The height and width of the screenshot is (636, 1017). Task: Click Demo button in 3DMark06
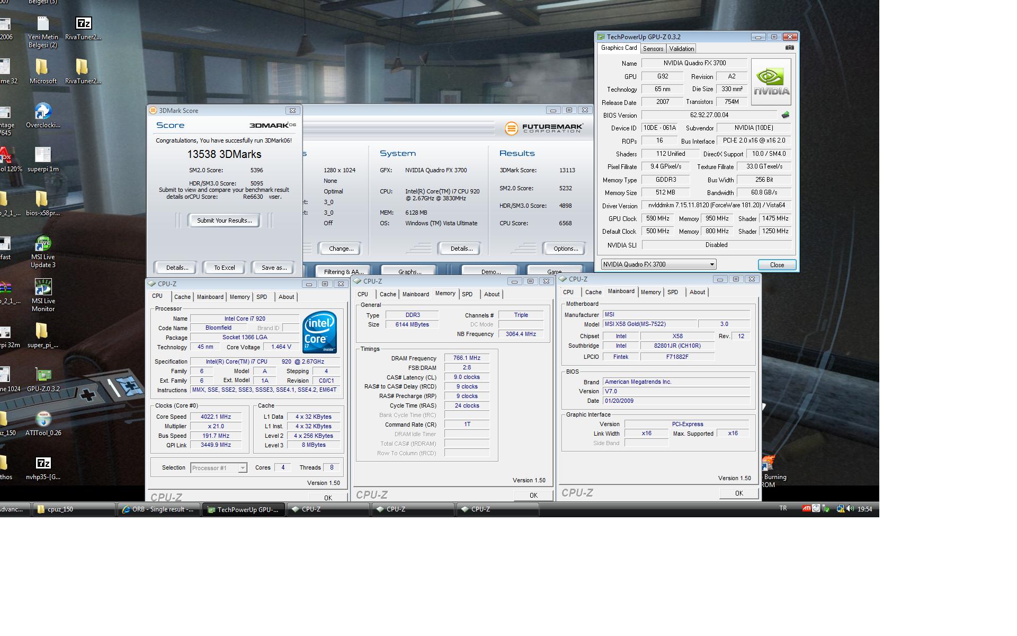point(490,271)
